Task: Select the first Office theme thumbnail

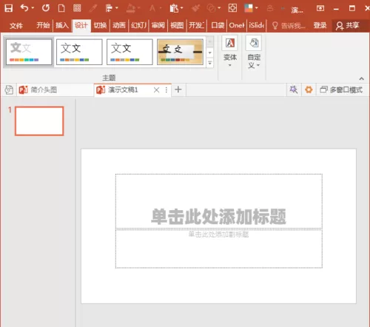Action: tap(29, 52)
